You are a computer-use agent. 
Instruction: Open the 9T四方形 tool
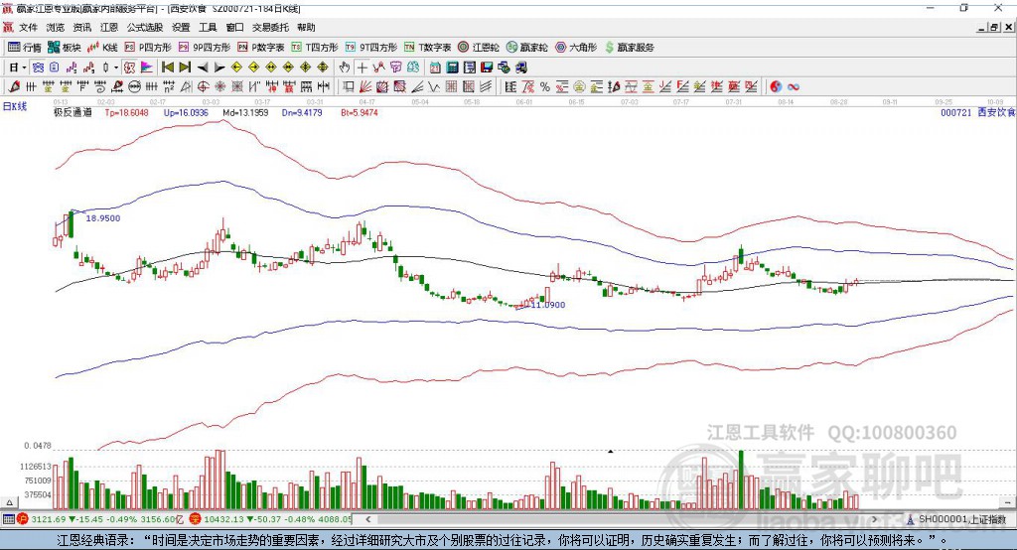coord(371,48)
